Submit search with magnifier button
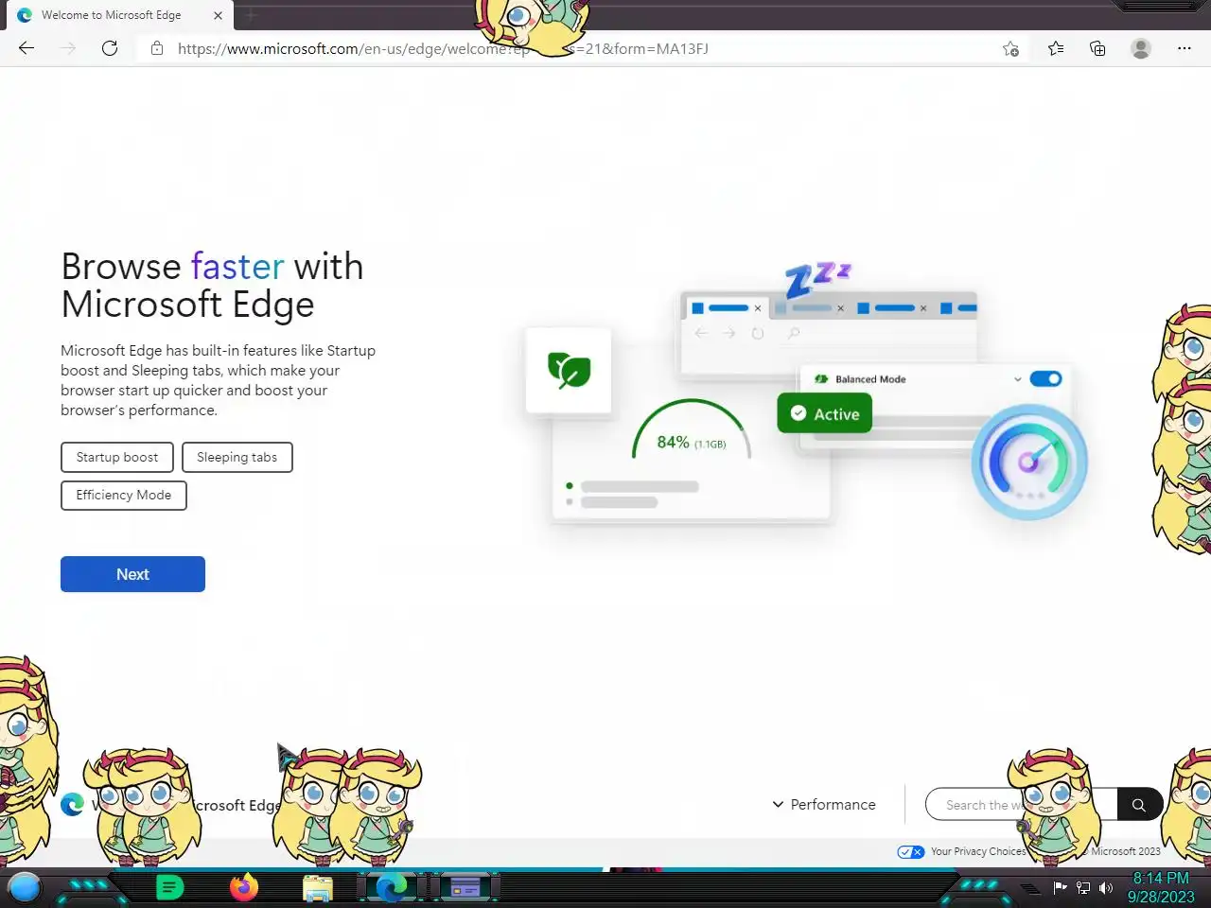 [x=1139, y=805]
